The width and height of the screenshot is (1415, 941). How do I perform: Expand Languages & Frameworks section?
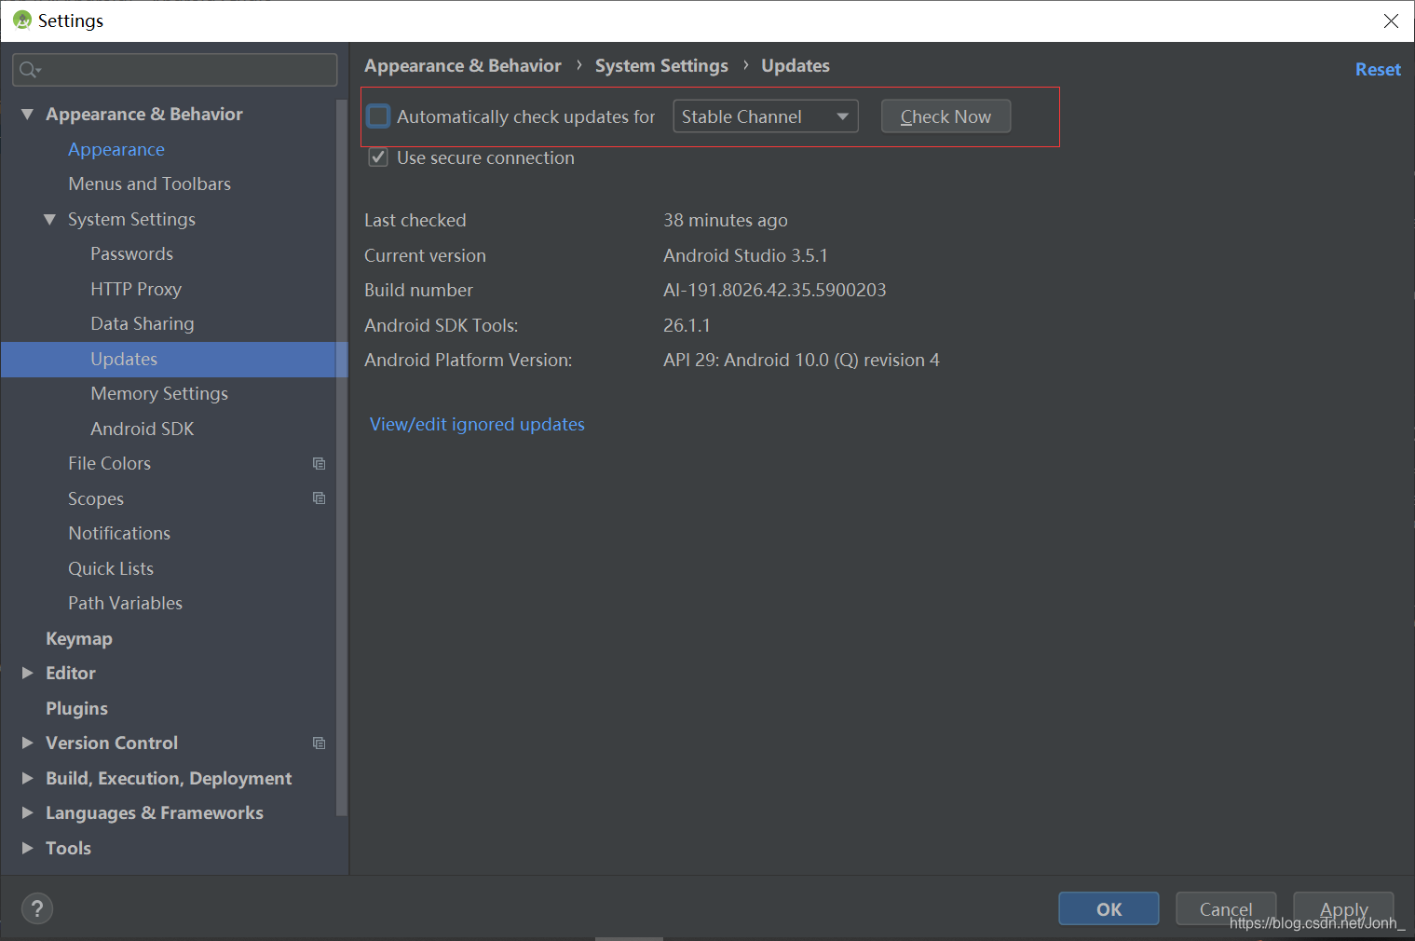[x=27, y=812]
